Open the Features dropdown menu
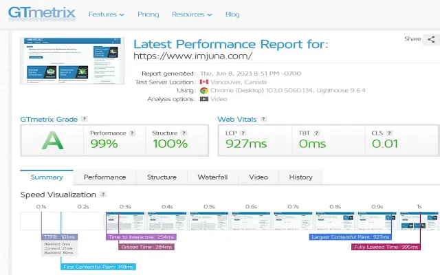440x275 pixels. 107,14
